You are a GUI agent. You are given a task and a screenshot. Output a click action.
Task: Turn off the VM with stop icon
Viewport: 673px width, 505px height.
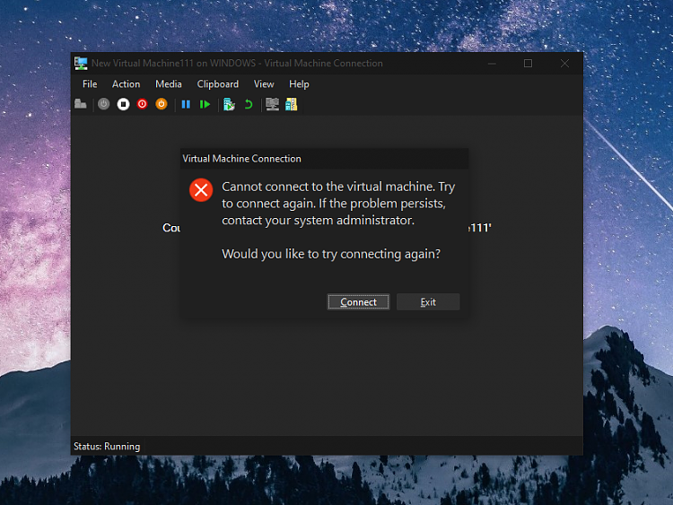coord(123,104)
